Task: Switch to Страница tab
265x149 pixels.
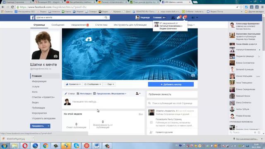Action: pos(39,25)
